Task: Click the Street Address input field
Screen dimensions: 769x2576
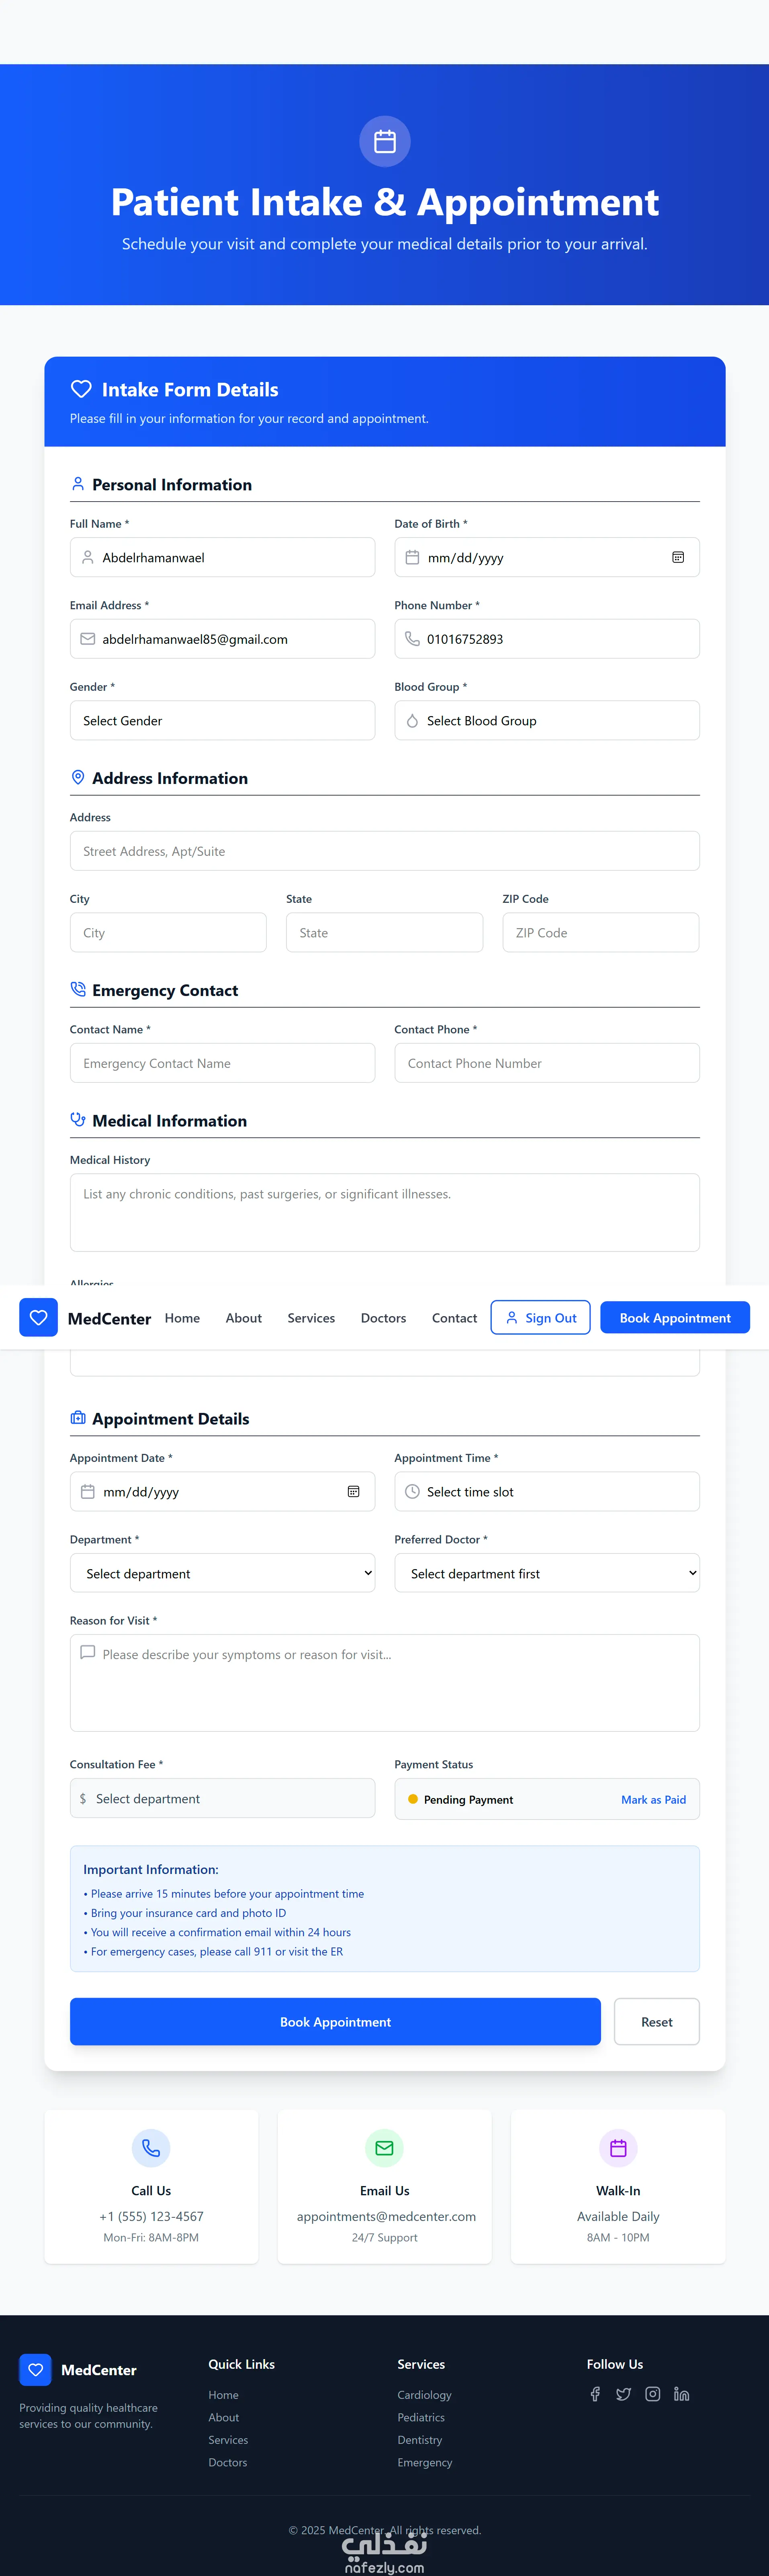Action: (385, 851)
